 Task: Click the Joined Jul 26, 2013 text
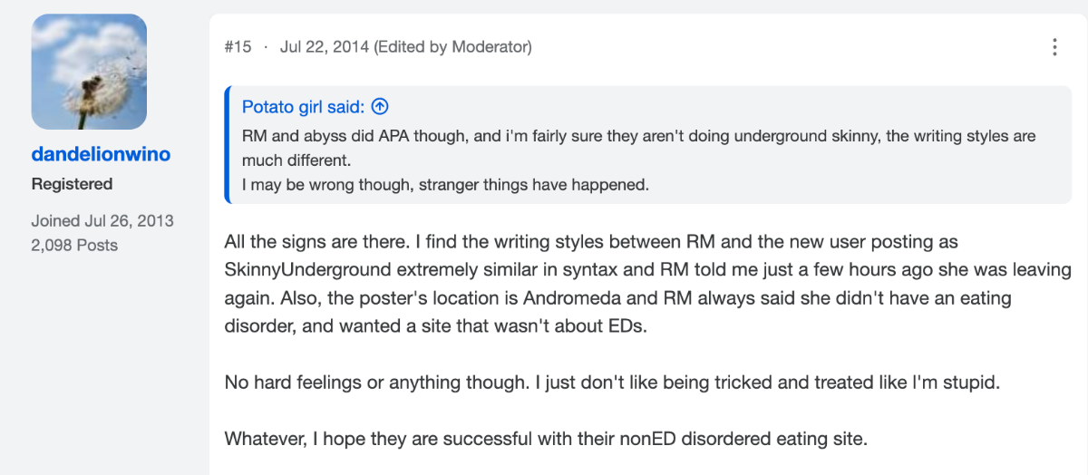point(102,221)
